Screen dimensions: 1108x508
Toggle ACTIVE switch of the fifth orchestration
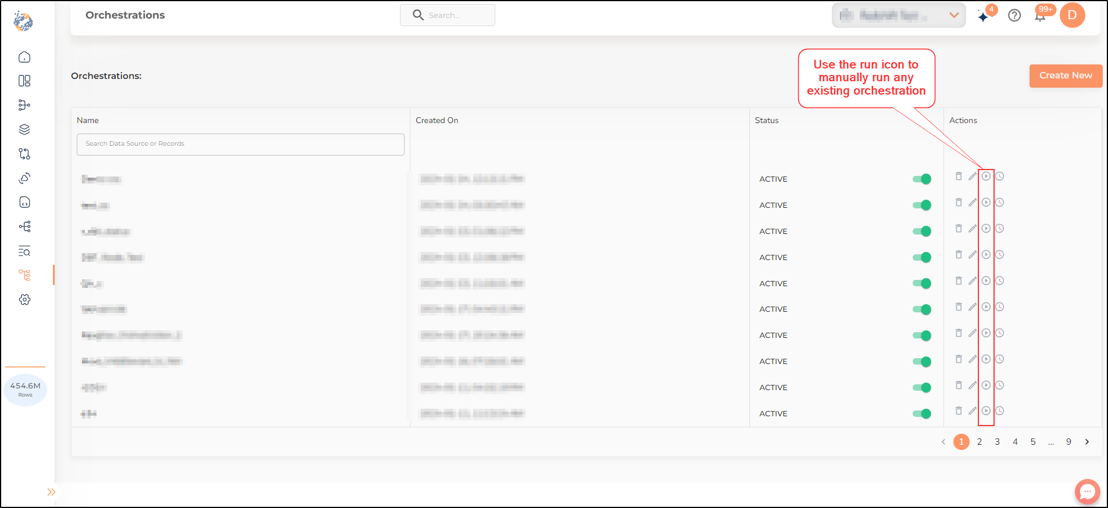point(922,283)
